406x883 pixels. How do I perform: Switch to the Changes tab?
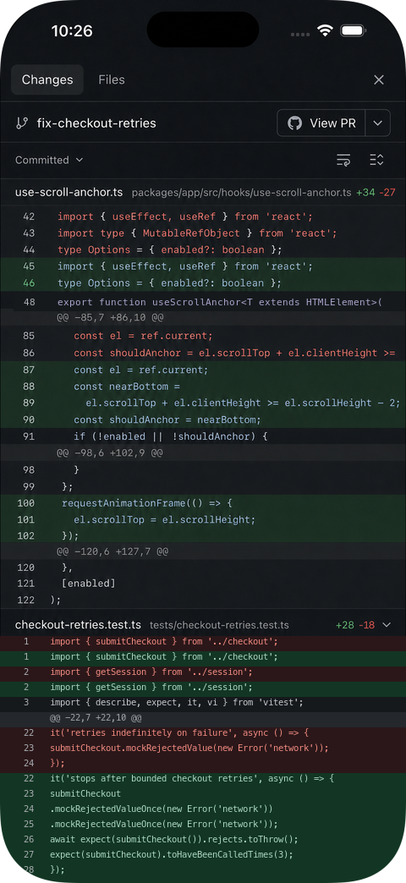pyautogui.click(x=47, y=80)
